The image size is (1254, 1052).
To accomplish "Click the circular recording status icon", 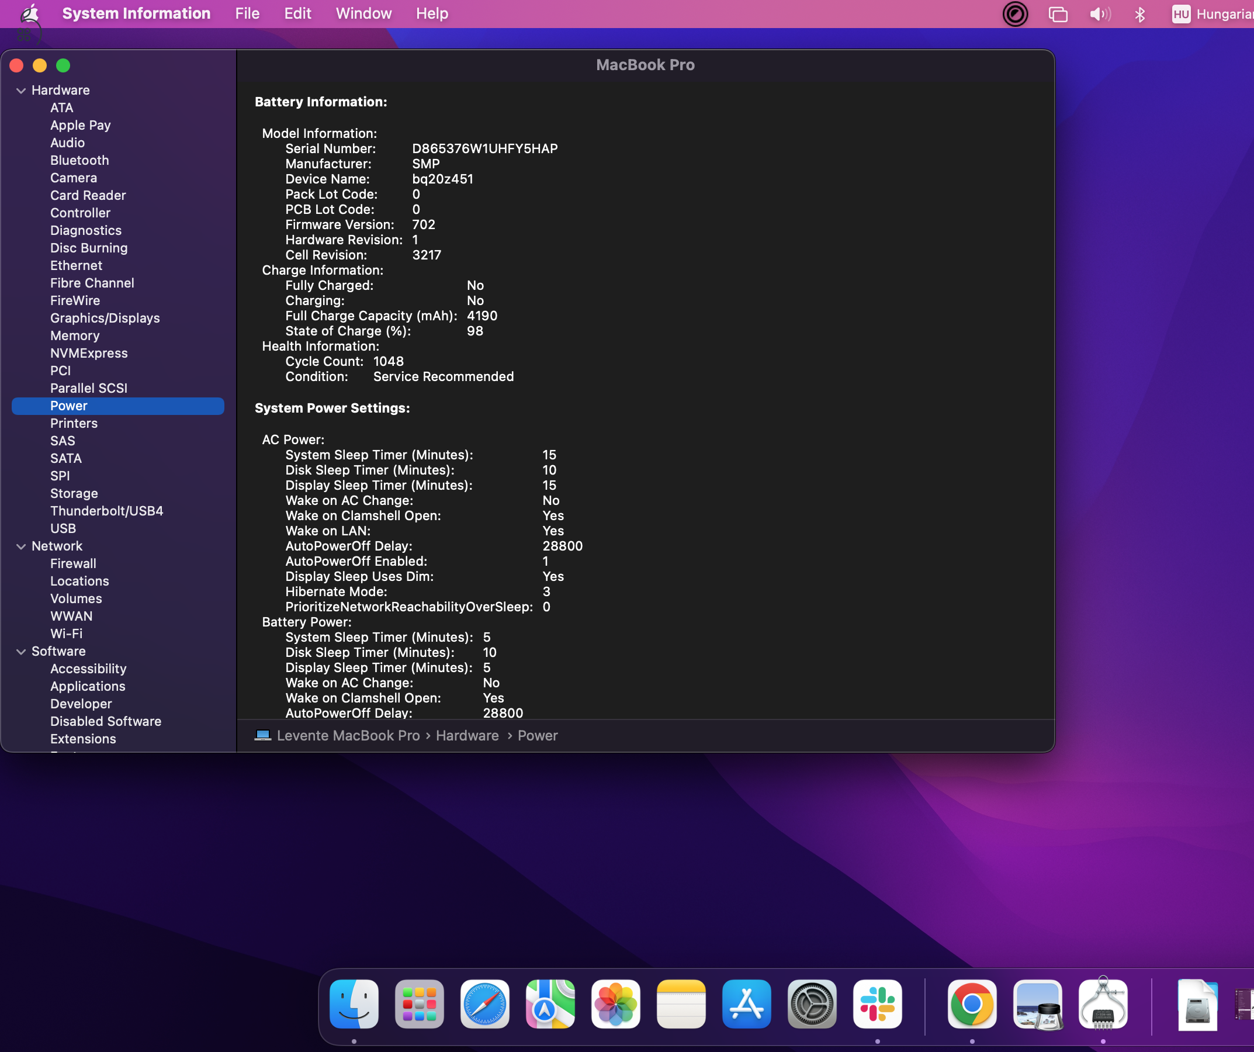I will click(x=1015, y=14).
